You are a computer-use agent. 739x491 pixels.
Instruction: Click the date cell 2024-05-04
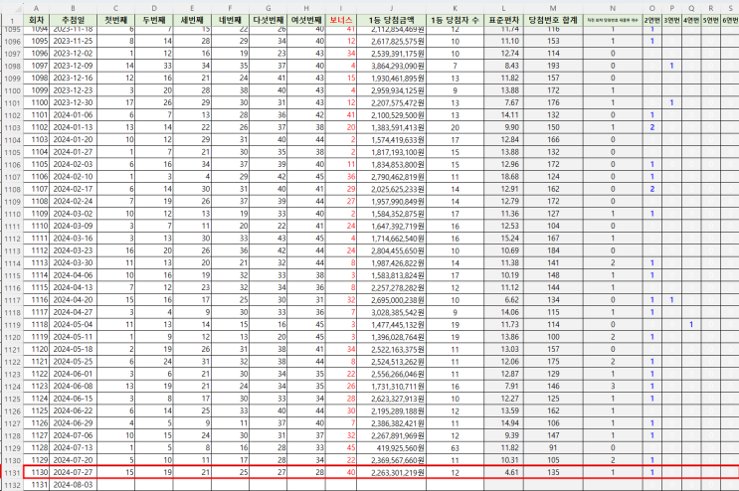[x=73, y=325]
